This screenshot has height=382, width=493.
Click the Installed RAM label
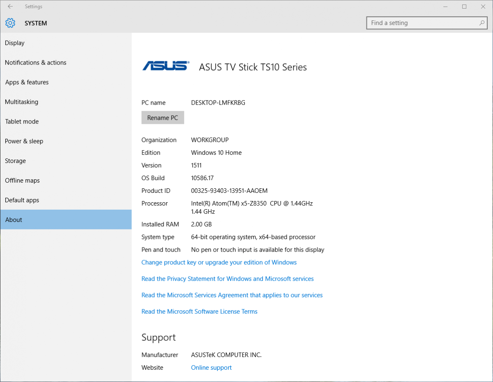point(160,224)
